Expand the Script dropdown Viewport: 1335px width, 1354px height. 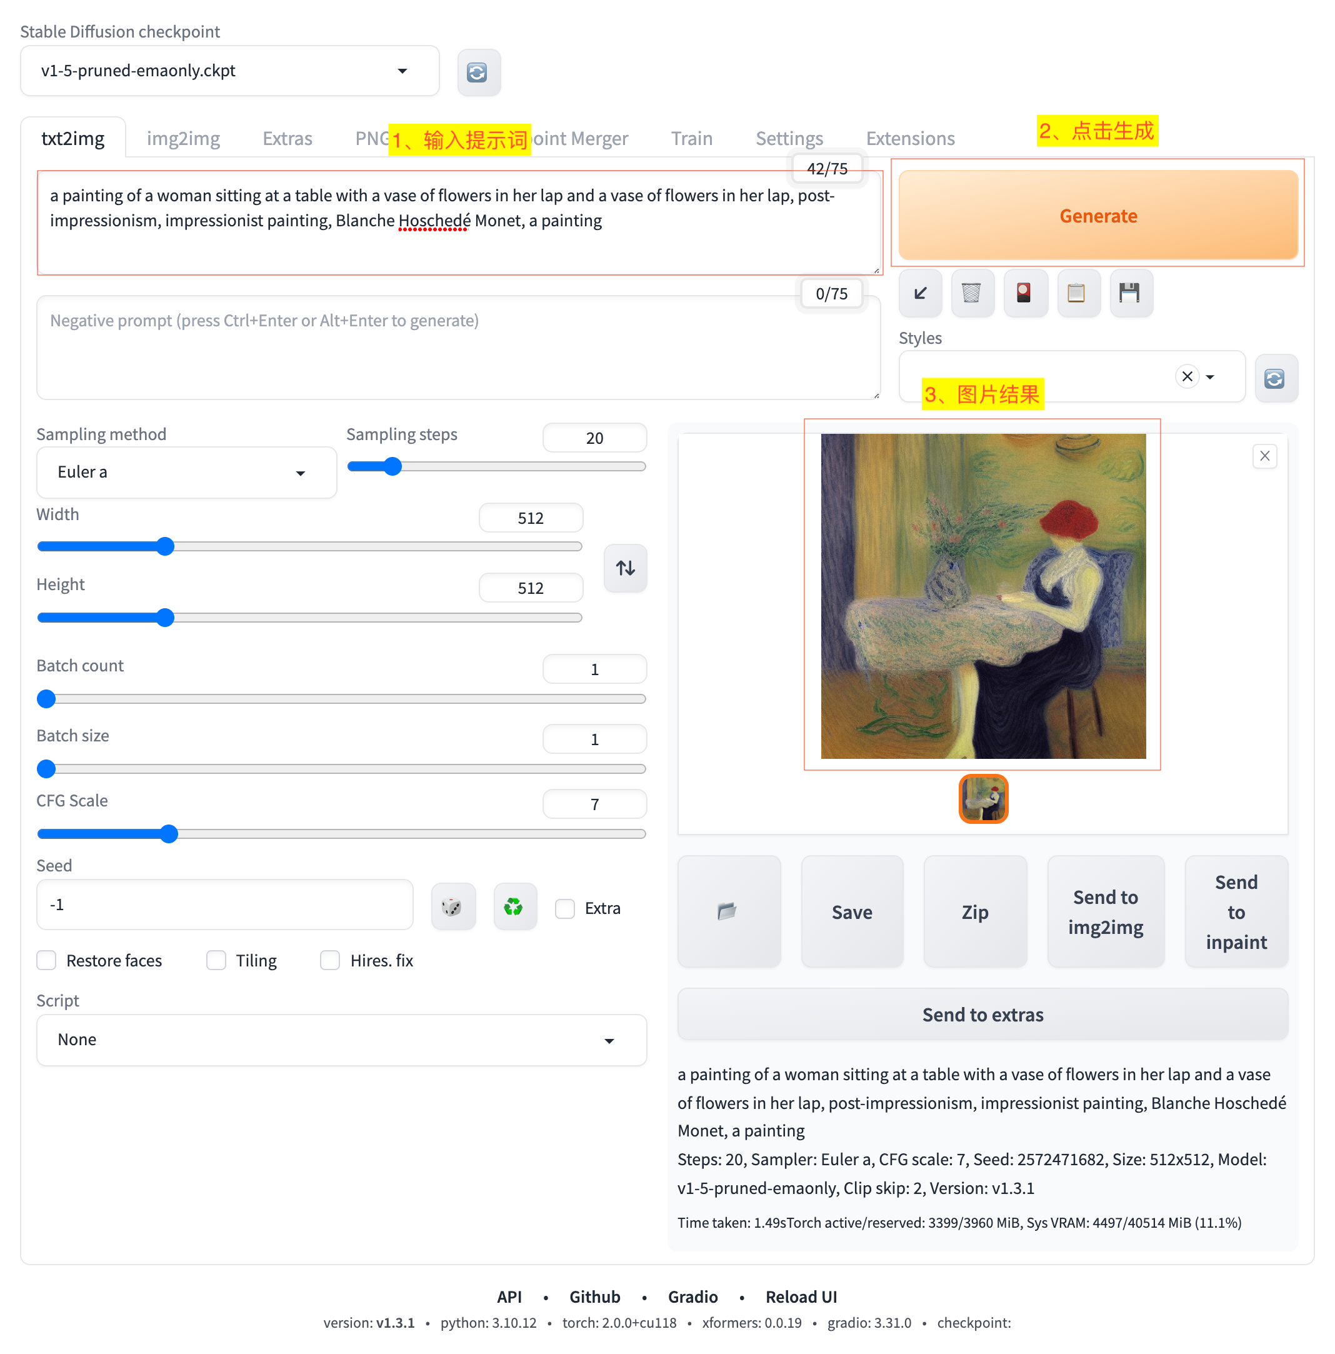click(x=341, y=1040)
